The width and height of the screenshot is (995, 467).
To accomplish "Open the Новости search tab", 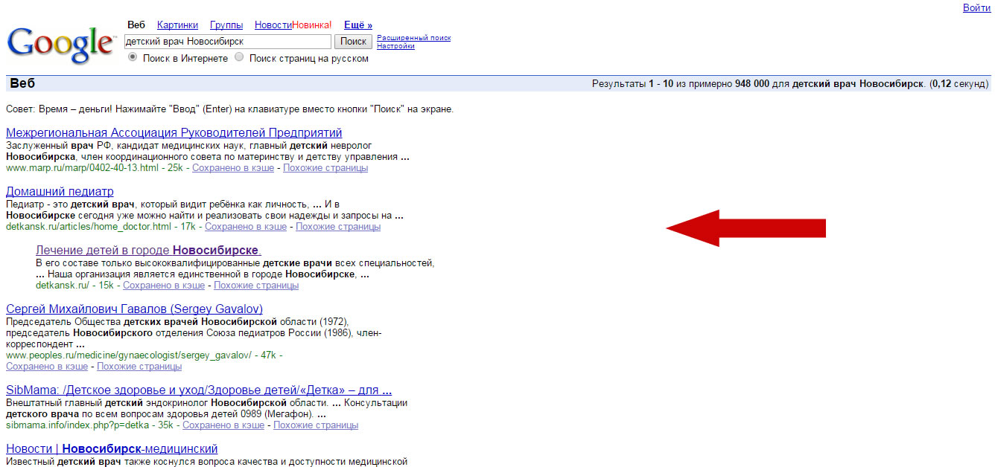I will pos(273,25).
